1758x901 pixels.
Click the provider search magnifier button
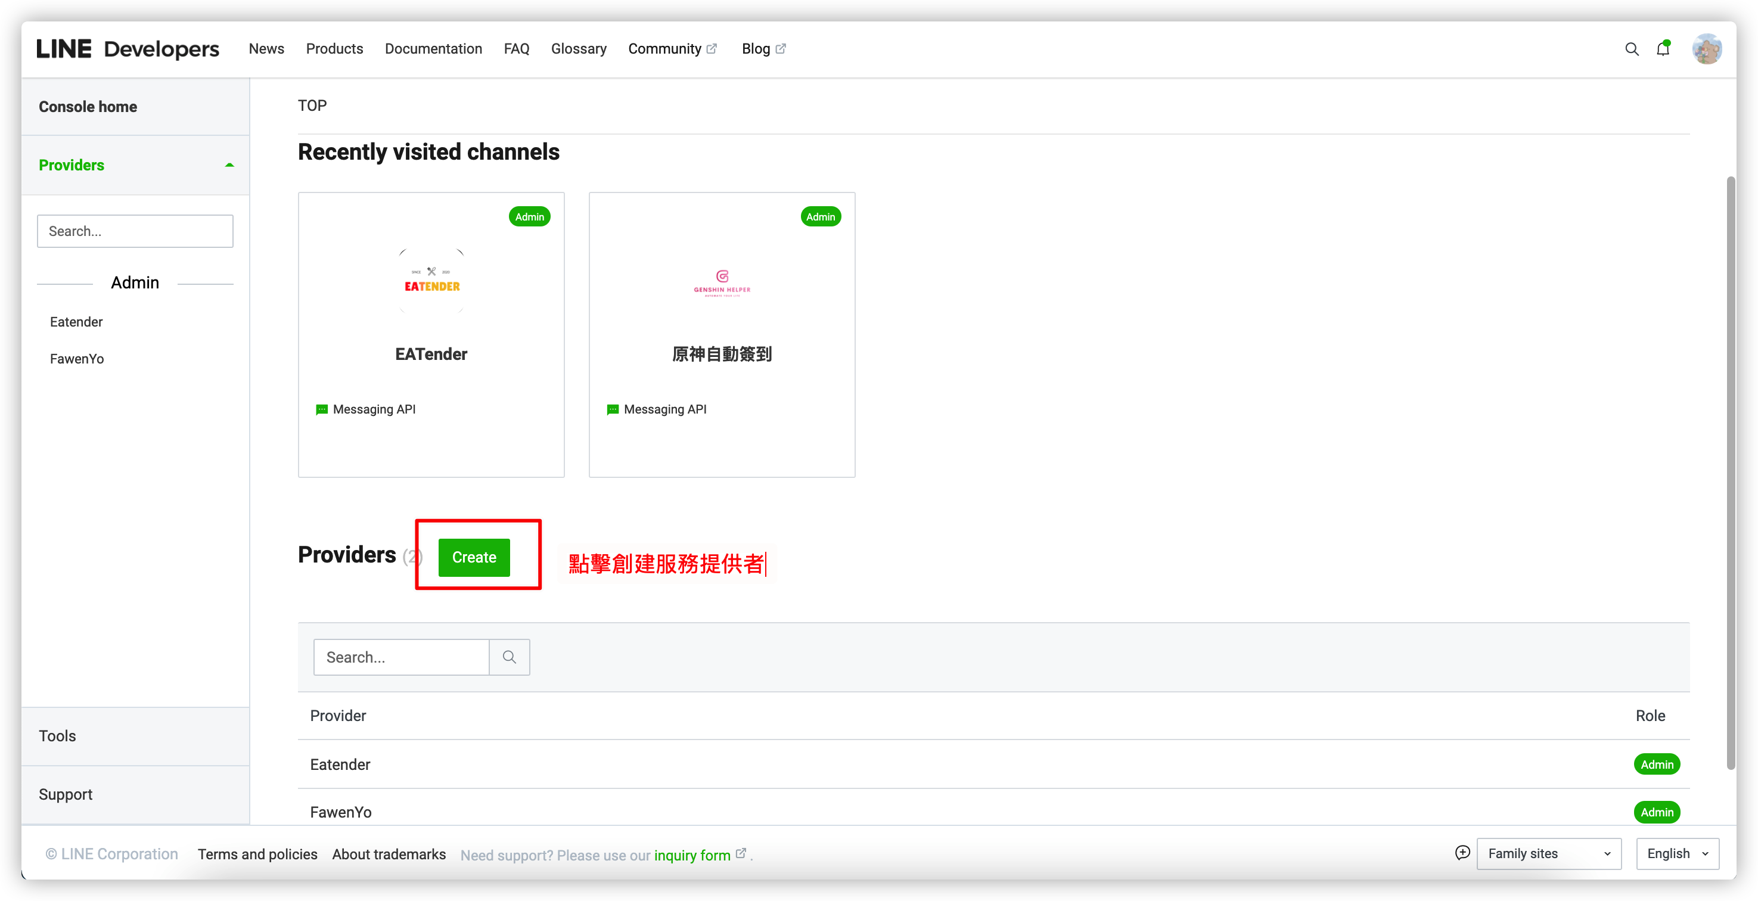[509, 657]
